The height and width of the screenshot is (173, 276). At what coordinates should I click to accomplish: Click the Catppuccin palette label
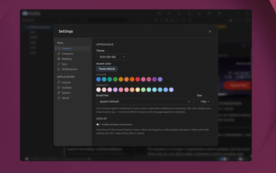[x=102, y=85]
